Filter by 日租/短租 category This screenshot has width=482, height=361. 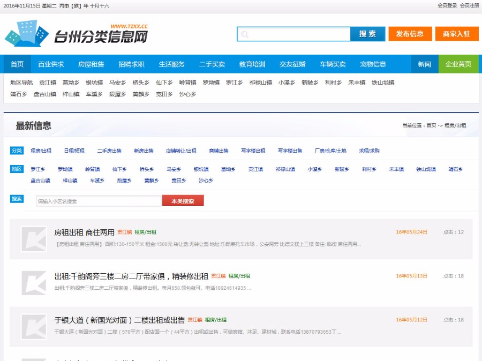pyautogui.click(x=74, y=151)
